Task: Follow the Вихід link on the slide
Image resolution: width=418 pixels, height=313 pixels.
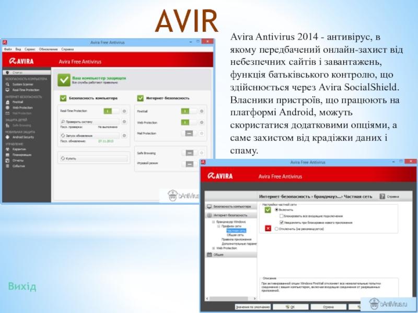Action: pos(22,286)
